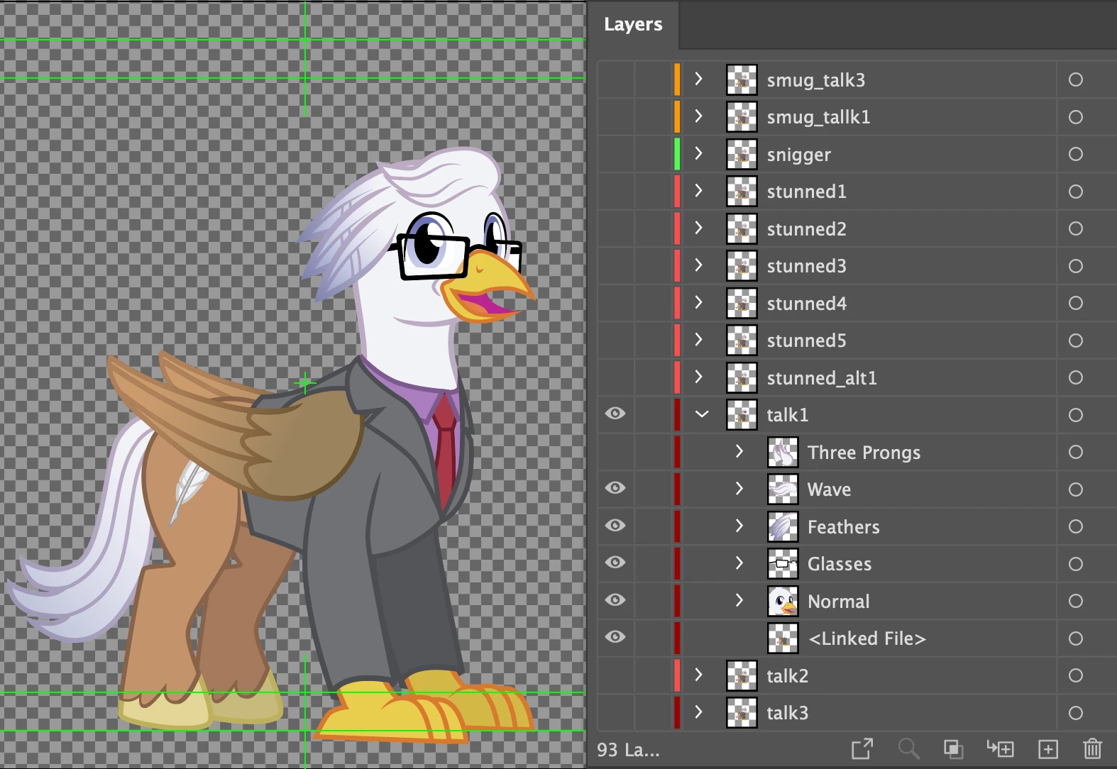Show the talk2 layer
The width and height of the screenshot is (1117, 769).
[x=615, y=675]
